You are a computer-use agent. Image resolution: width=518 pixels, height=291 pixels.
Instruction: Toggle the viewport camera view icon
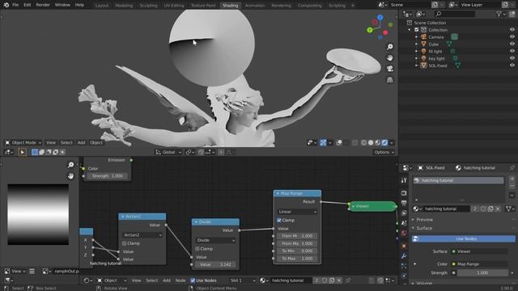pyautogui.click(x=390, y=69)
